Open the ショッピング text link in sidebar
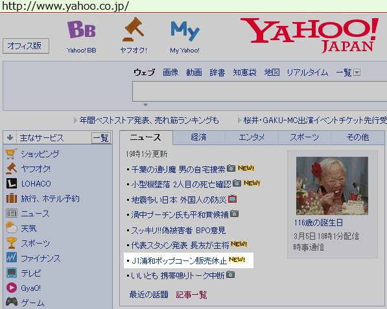Image resolution: width=387 pixels, height=309 pixels. [40, 154]
